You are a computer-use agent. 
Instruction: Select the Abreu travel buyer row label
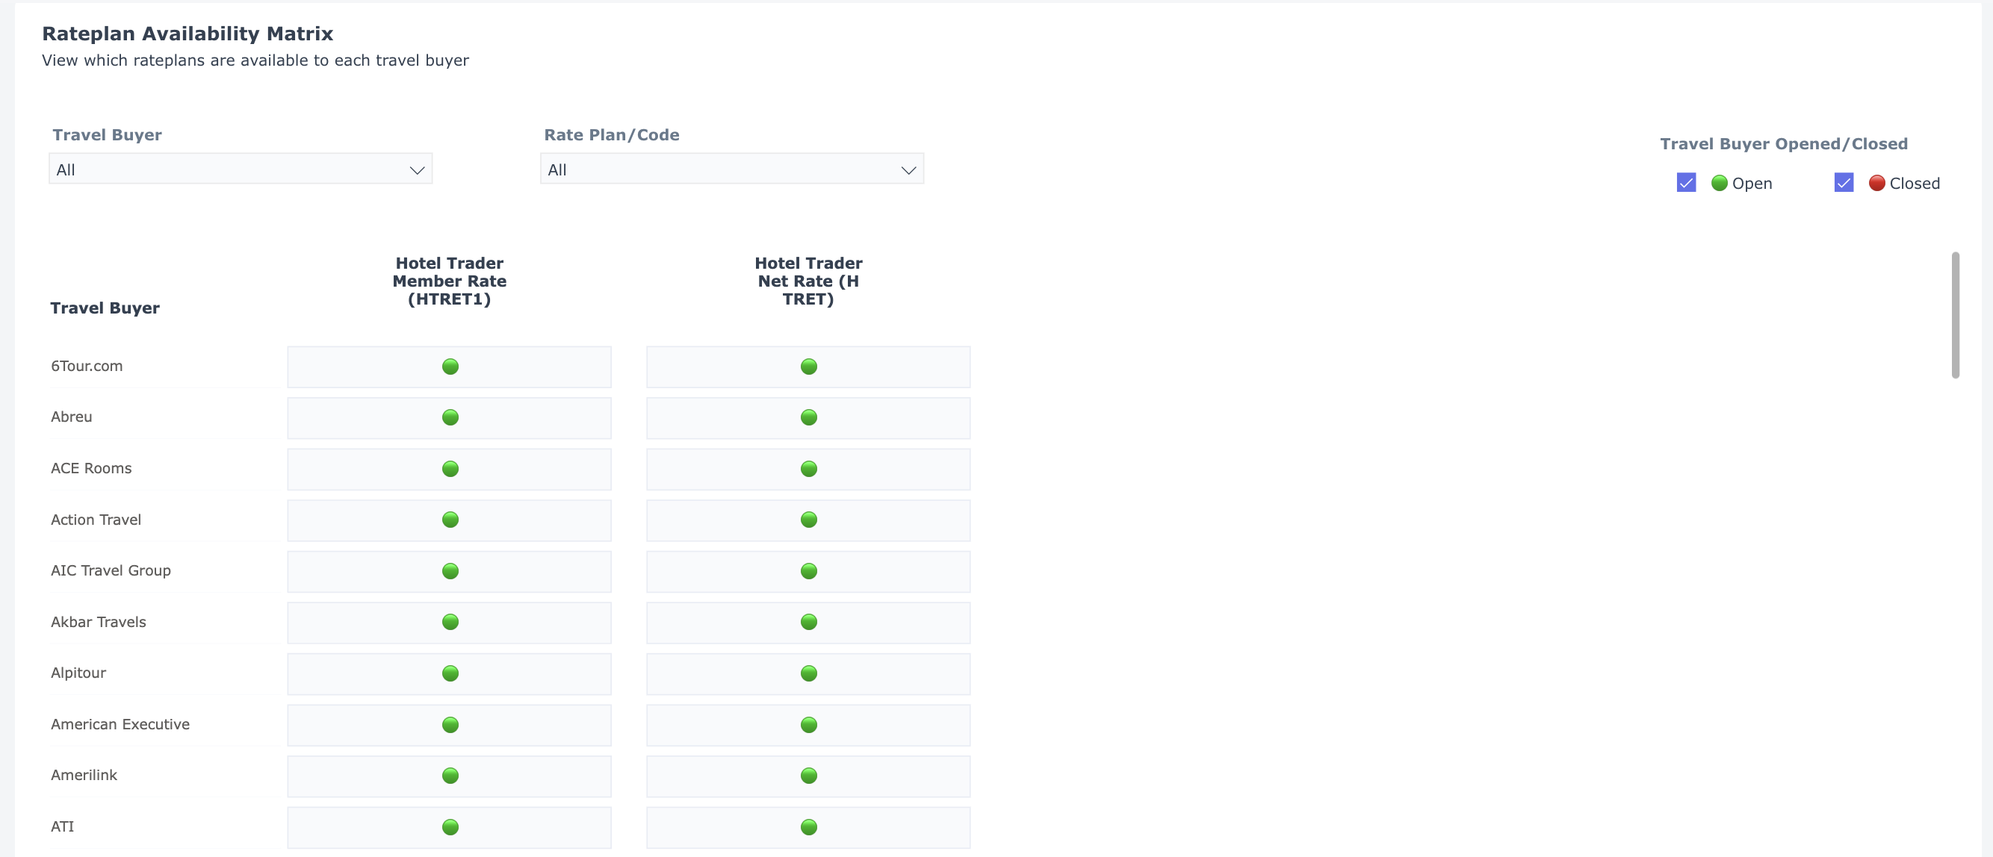tap(71, 417)
